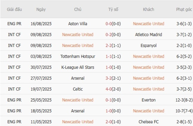Click the "Ngày" column header
Image resolution: width=193 pixels, height=126 pixels.
click(x=41, y=9)
